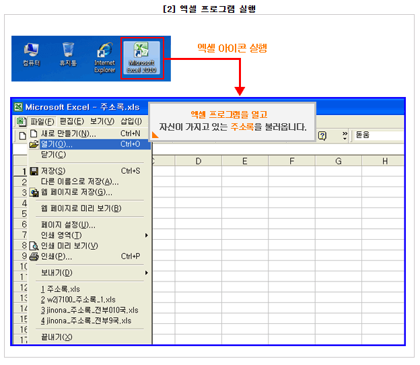Click the print preview magnifier icon
The image size is (420, 365).
pyautogui.click(x=34, y=246)
